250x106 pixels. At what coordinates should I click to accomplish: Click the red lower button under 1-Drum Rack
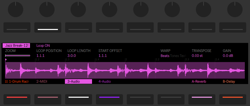coord(17,99)
